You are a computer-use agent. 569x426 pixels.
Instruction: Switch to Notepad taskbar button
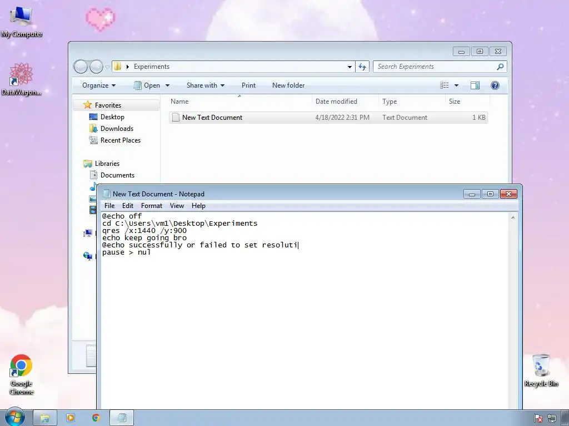click(x=122, y=418)
